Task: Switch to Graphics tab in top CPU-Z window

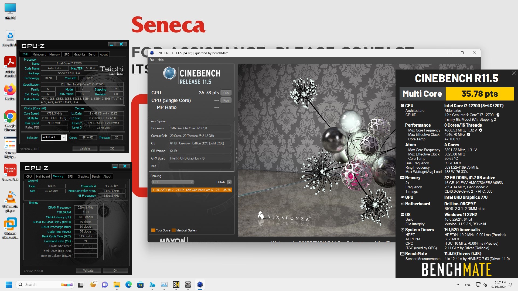Action: point(80,54)
